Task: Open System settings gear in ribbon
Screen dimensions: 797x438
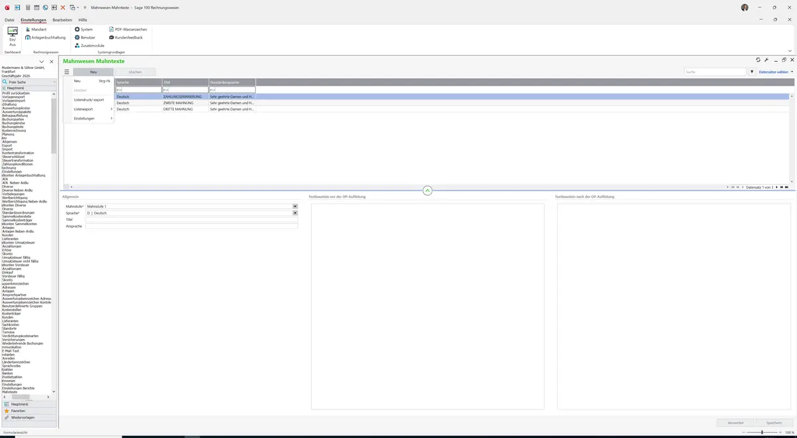Action: click(84, 29)
